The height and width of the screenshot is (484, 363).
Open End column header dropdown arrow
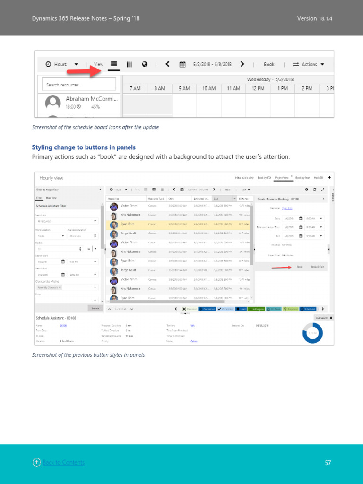pos(234,199)
